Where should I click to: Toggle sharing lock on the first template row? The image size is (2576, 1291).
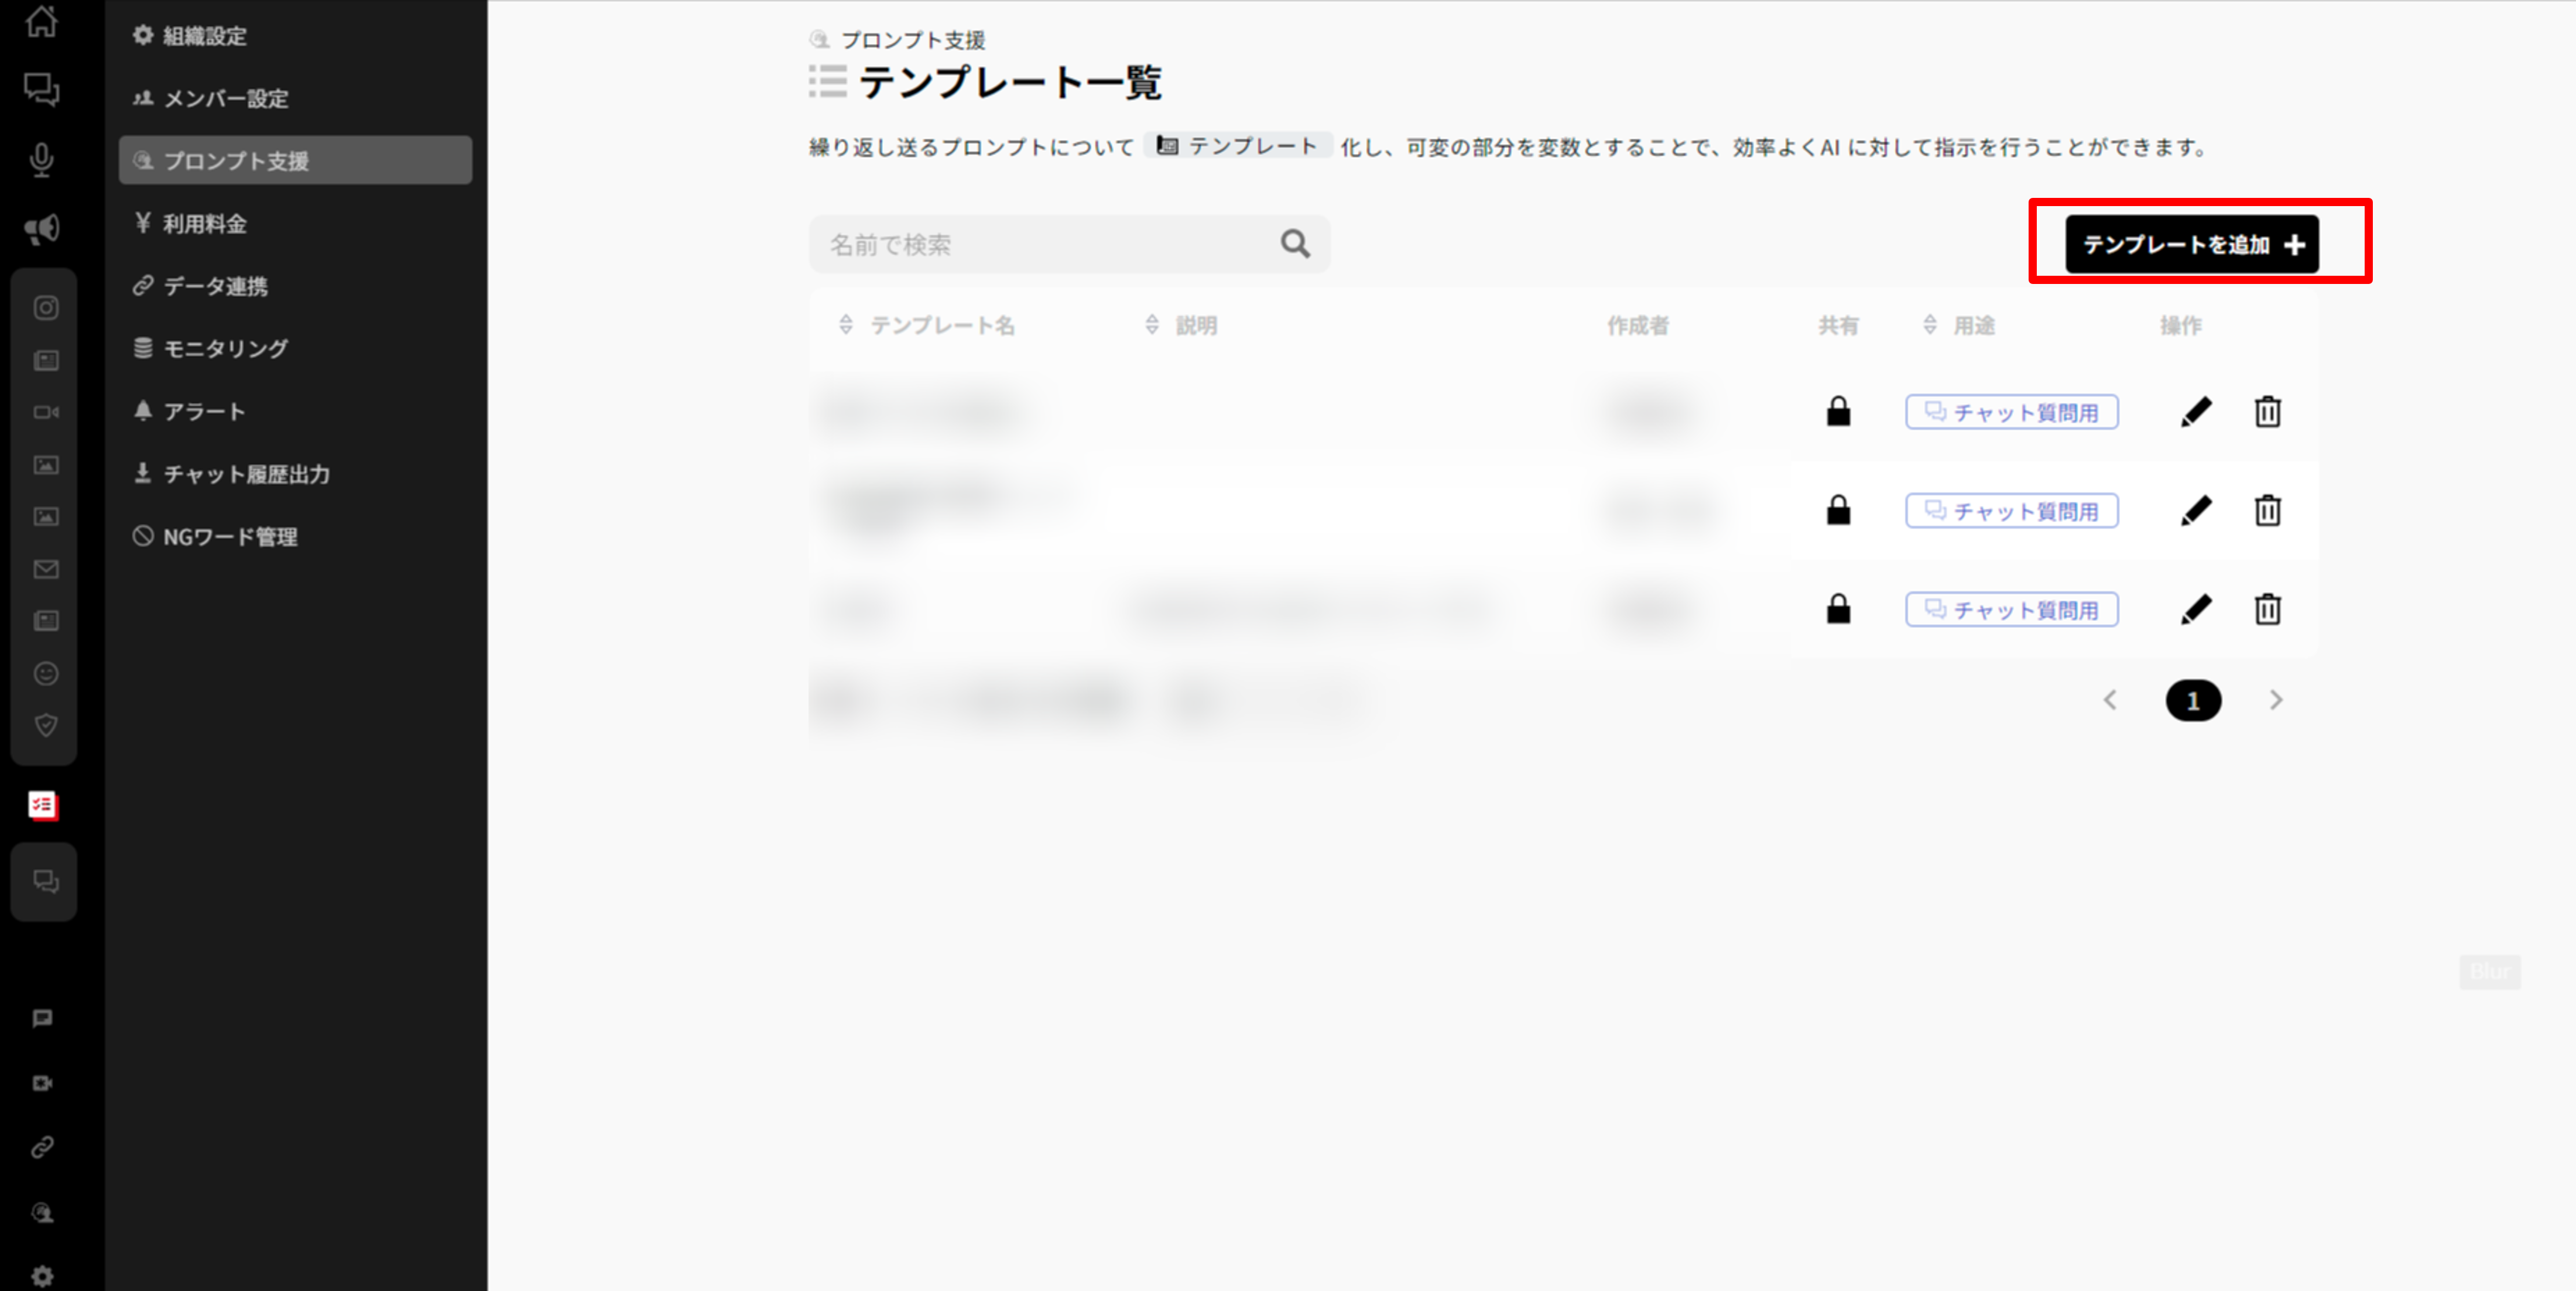point(1839,411)
